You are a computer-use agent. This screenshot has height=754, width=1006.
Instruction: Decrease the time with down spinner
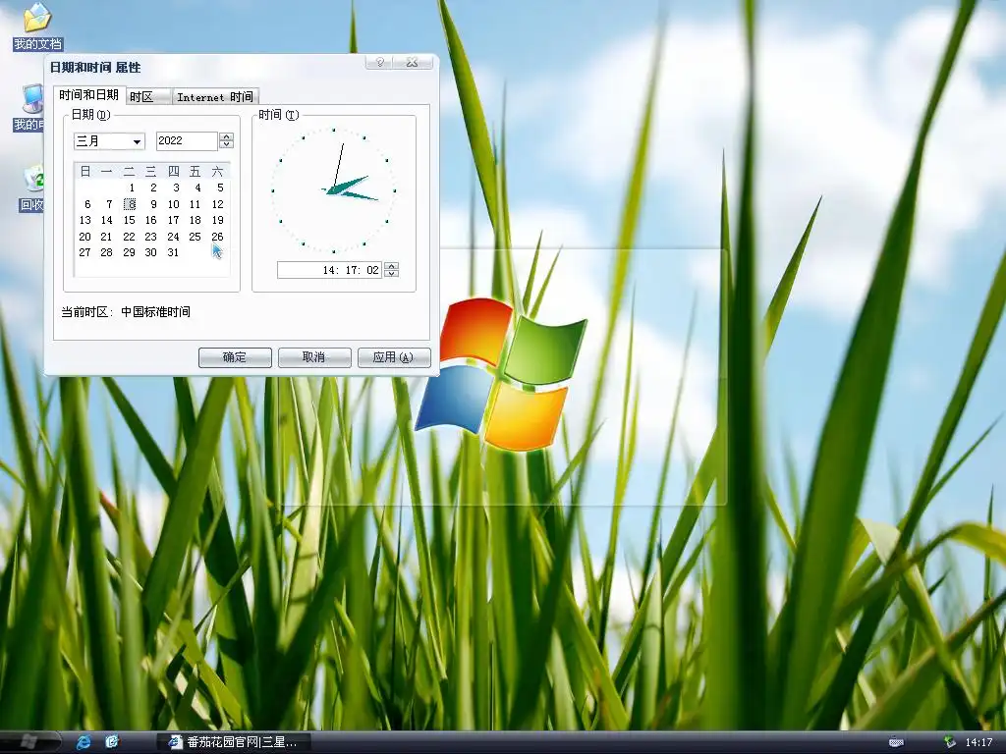[x=391, y=274]
